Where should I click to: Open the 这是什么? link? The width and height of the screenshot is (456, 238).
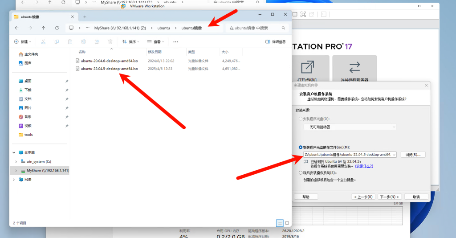pyautogui.click(x=364, y=166)
